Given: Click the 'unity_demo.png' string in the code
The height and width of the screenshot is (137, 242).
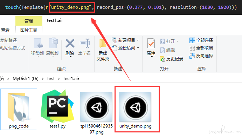Looking at the screenshot, I should (x=71, y=7).
